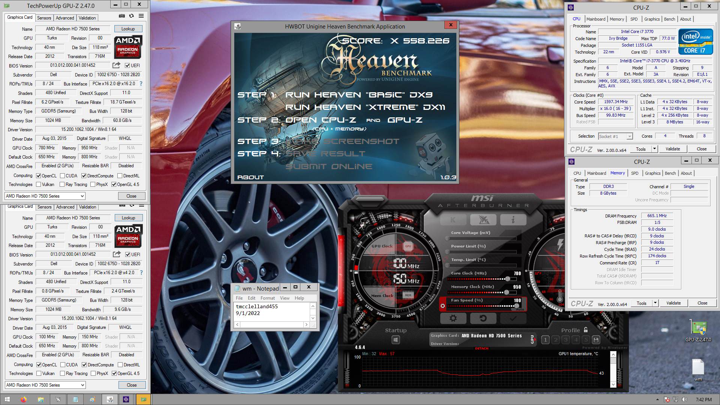The width and height of the screenshot is (720, 405).
Task: Click the Afterburner profile lock icon
Action: pyautogui.click(x=586, y=330)
